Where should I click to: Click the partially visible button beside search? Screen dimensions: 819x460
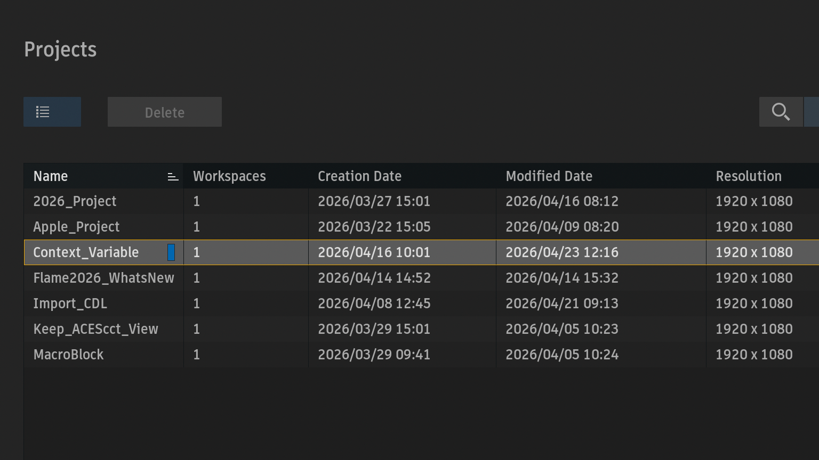click(812, 112)
